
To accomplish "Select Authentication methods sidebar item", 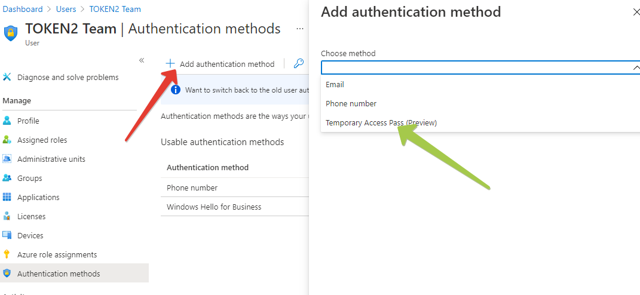I will pos(74,274).
